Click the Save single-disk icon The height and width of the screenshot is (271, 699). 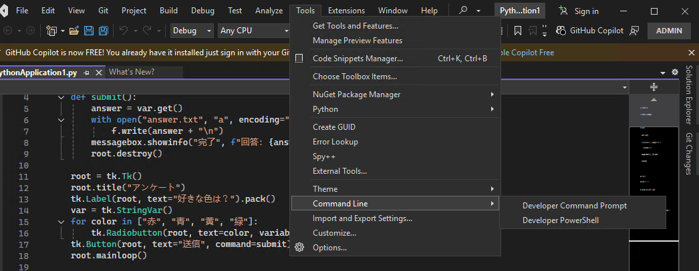click(x=89, y=31)
